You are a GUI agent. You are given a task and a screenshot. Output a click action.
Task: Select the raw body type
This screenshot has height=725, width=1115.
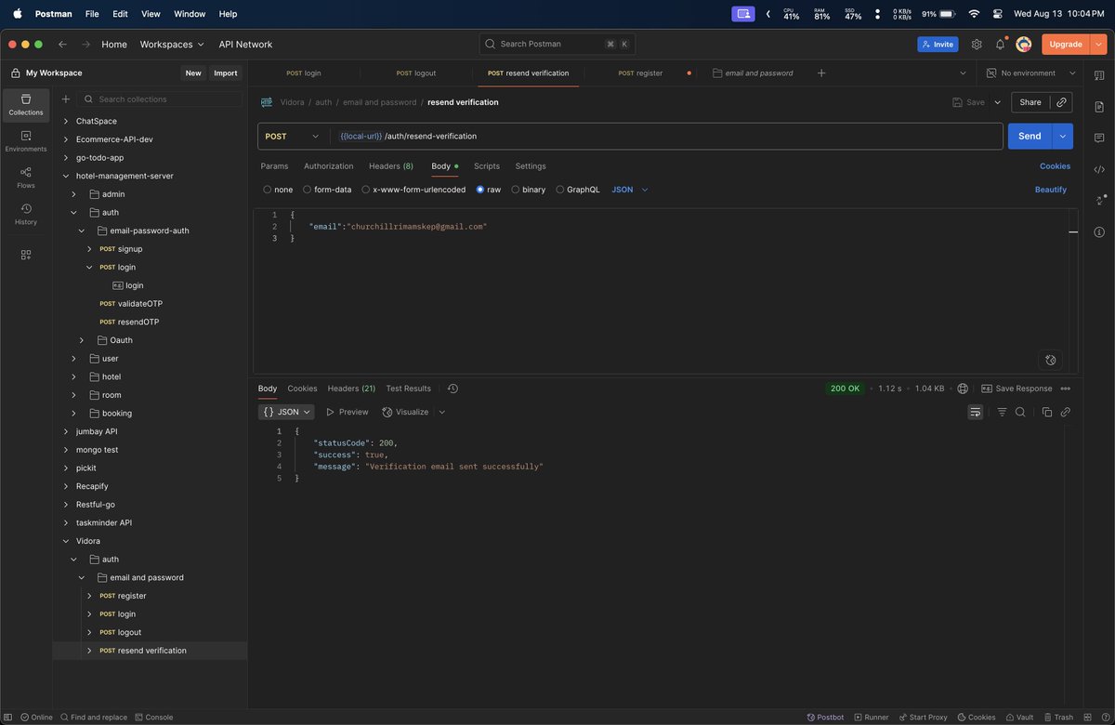489,190
